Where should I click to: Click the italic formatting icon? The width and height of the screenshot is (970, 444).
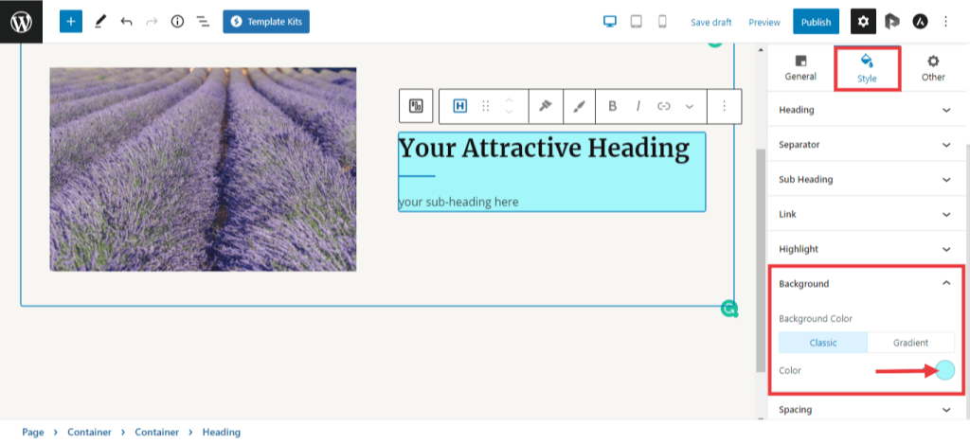[638, 106]
